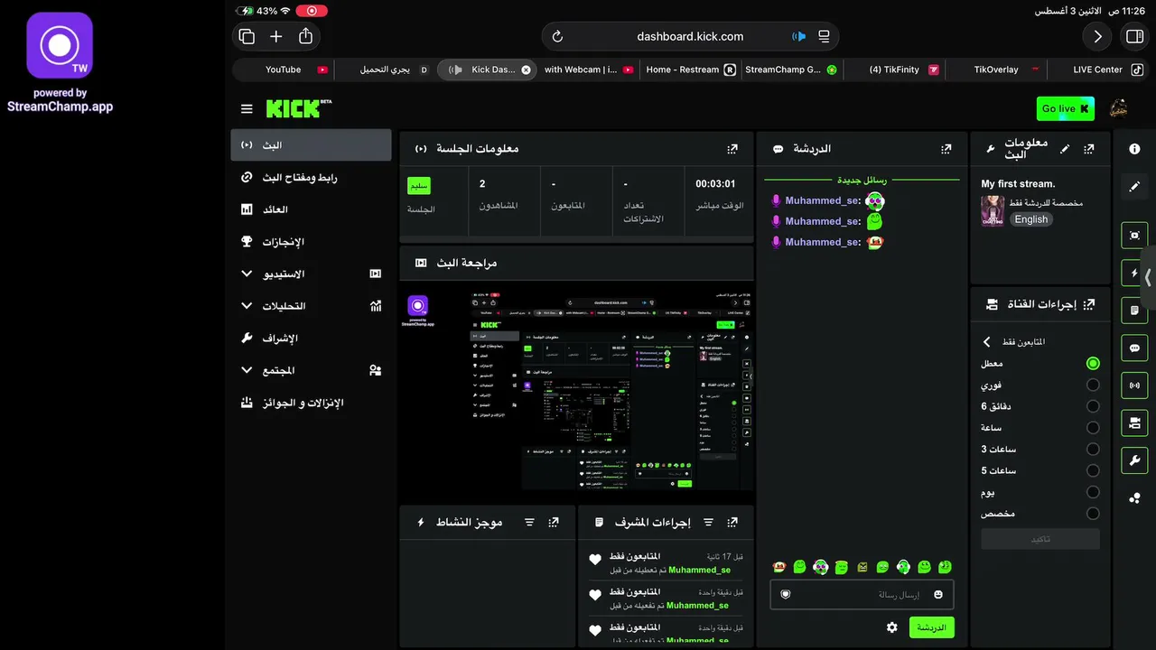Open العائد in the sidebar
Screen dimensions: 1156x650
point(311,209)
